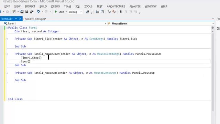Click the editor split window icon

[x=213, y=28]
